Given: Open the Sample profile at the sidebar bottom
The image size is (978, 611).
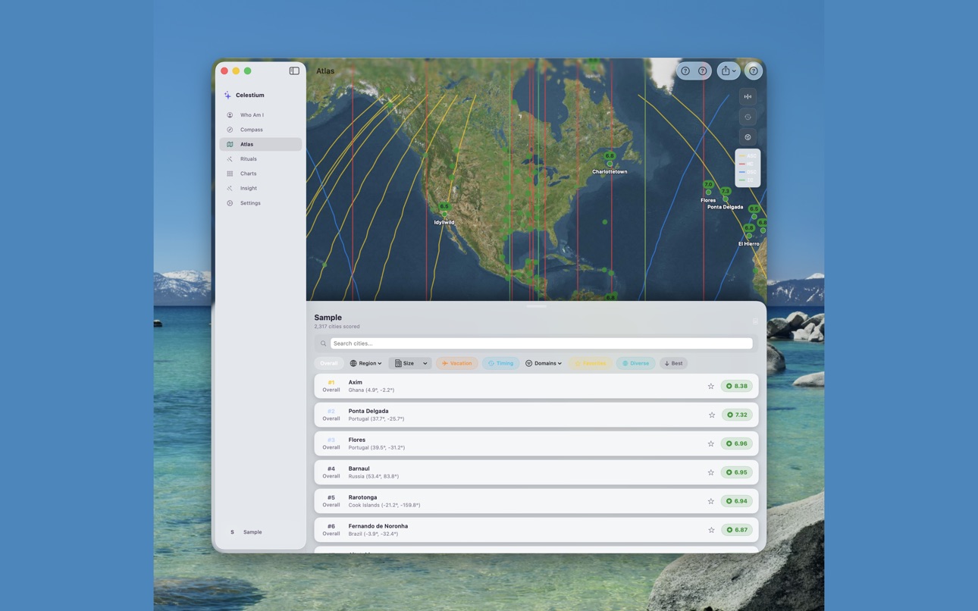Looking at the screenshot, I should pos(260,532).
